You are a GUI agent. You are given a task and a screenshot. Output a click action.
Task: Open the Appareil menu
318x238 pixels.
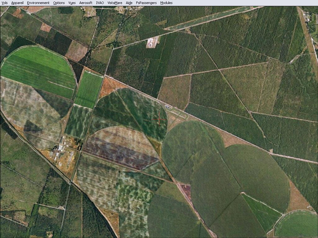pos(17,3)
